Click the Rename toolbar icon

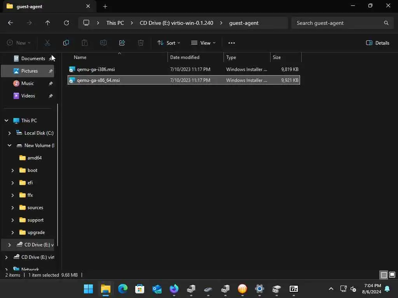coord(103,43)
